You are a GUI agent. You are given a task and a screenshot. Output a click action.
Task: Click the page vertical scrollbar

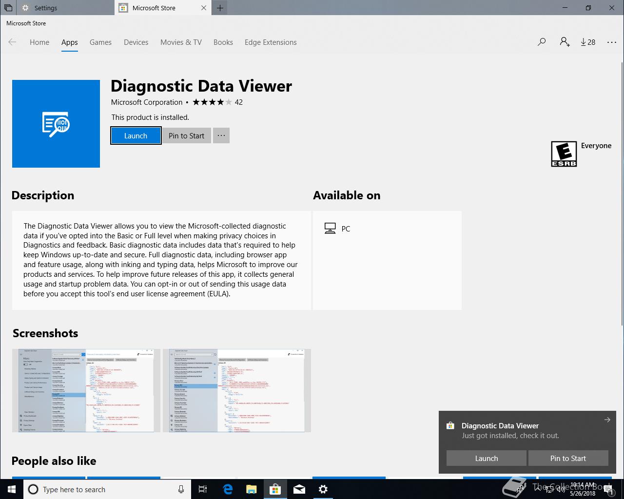[x=622, y=193]
